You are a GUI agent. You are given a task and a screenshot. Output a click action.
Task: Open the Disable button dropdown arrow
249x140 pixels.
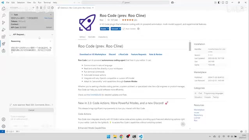pyautogui.click(x=108, y=29)
